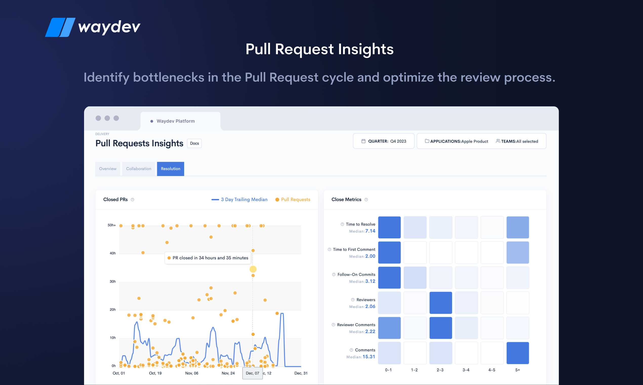The image size is (643, 385).
Task: Open the Docs button
Action: [x=194, y=143]
